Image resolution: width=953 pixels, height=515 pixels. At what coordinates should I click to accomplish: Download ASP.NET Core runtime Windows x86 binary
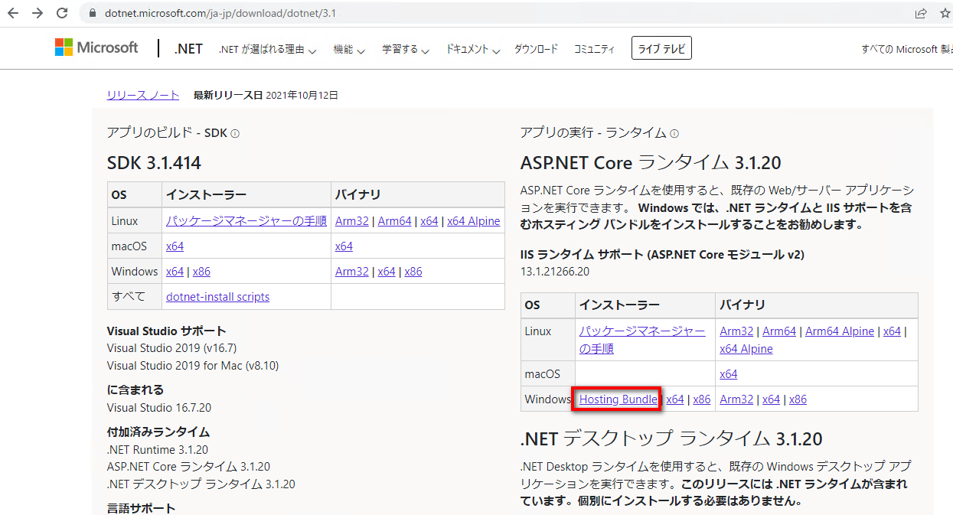[798, 399]
